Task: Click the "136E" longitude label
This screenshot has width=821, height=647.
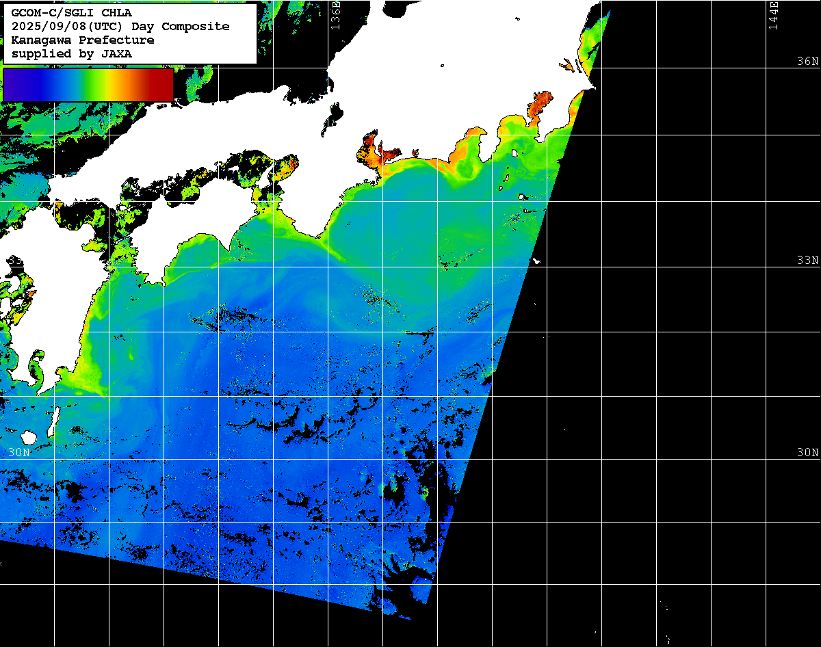Action: click(335, 14)
